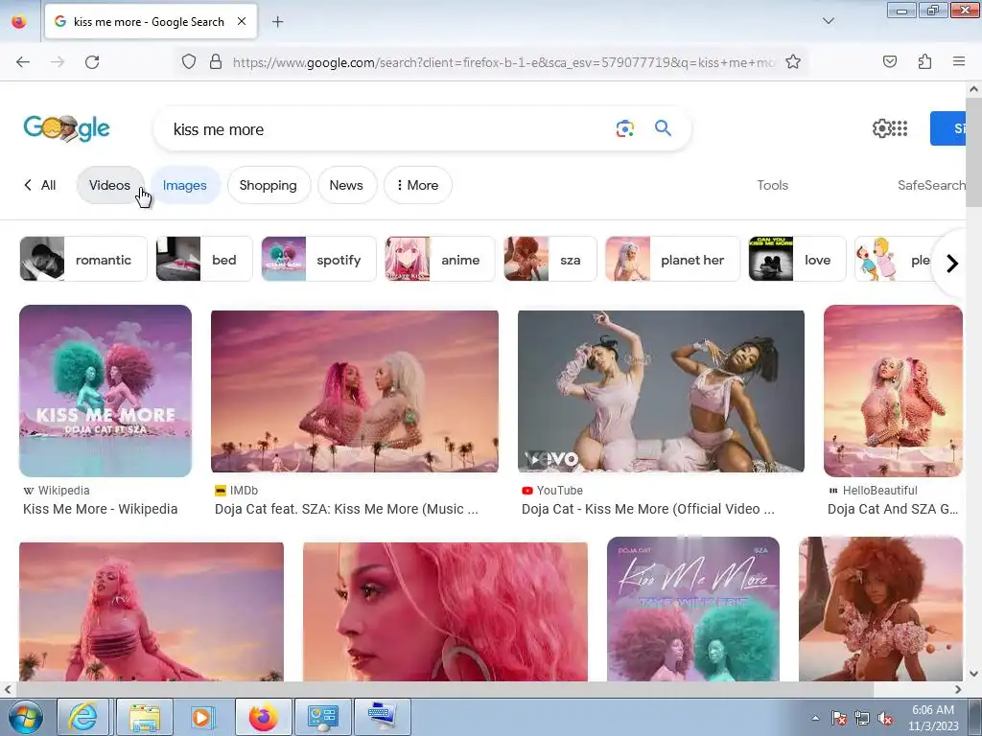
Task: Open Windows Start menu orb
Action: [x=25, y=717]
